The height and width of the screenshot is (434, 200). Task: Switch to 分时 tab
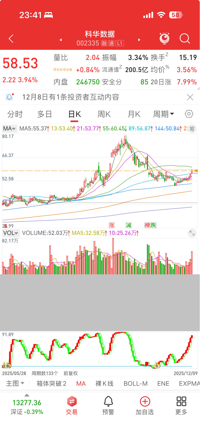pos(15,114)
